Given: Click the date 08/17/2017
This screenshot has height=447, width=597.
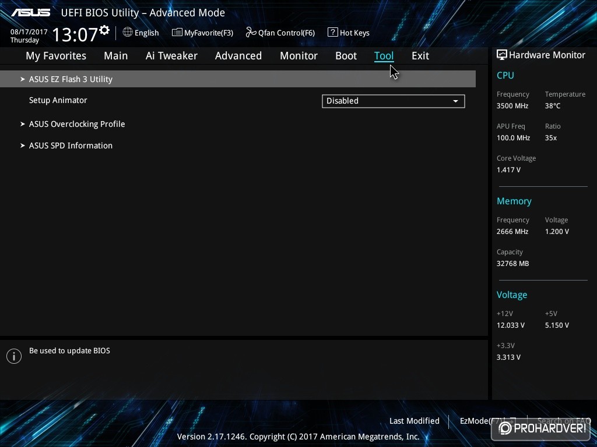Looking at the screenshot, I should click(x=29, y=32).
